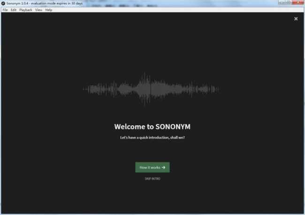The width and height of the screenshot is (305, 215).
Task: Minimize the Sononym window
Action: 282,2
